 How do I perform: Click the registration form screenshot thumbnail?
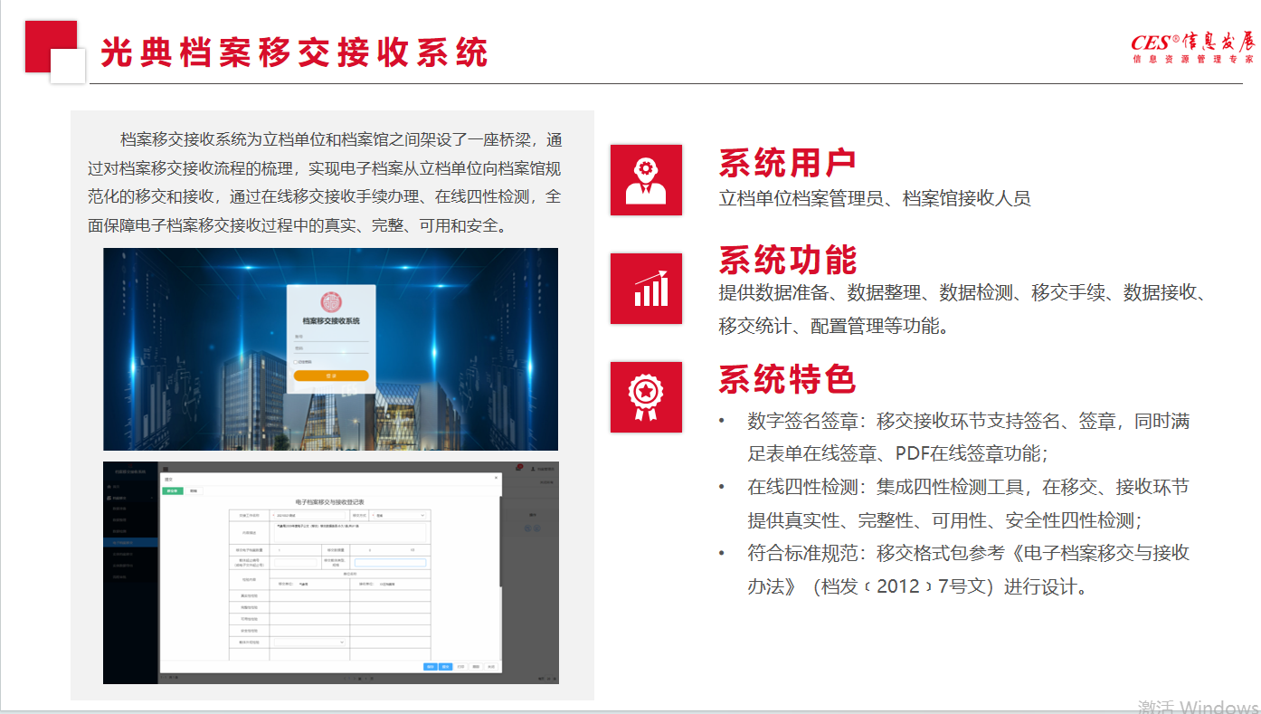coord(330,573)
